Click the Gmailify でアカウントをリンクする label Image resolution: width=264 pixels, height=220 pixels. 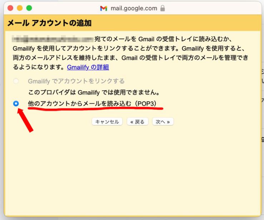76,81
